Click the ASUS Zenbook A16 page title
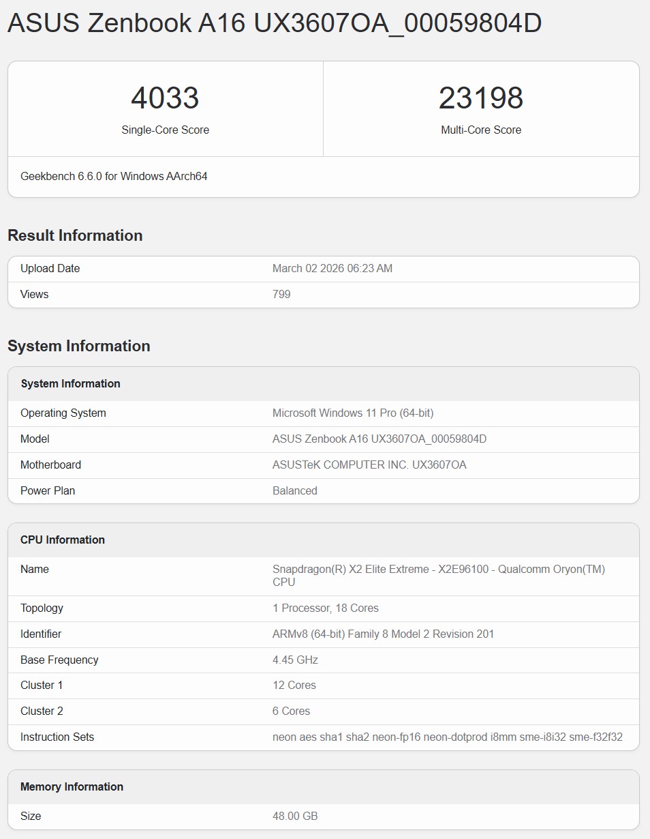 (275, 24)
